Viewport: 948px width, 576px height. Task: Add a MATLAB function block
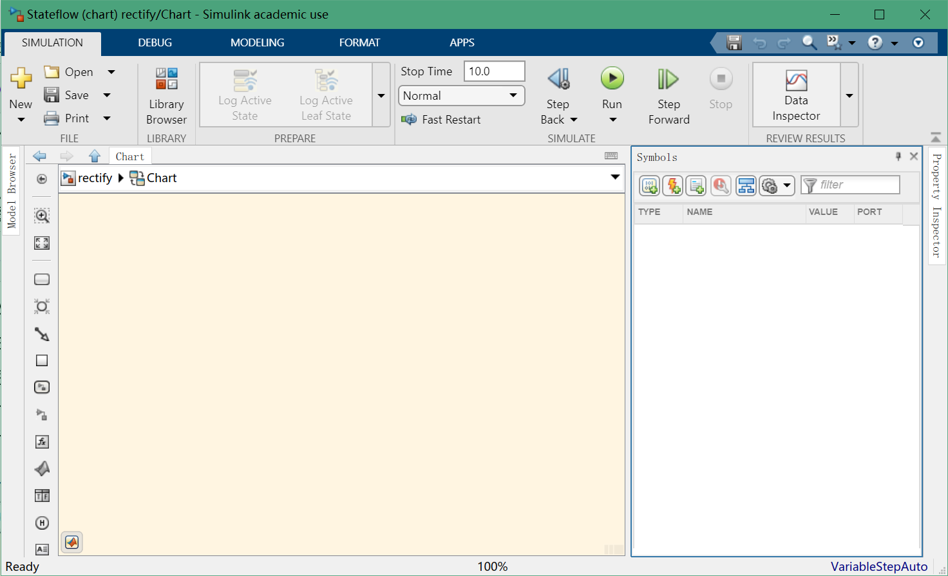tap(42, 469)
